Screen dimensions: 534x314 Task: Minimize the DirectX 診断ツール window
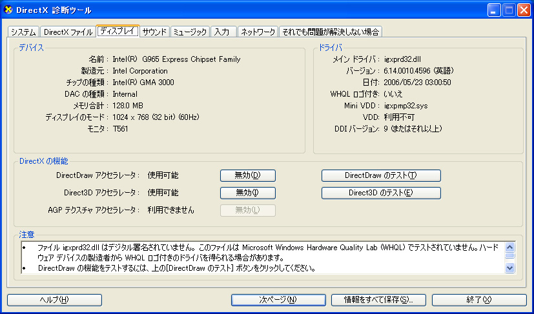coord(493,10)
